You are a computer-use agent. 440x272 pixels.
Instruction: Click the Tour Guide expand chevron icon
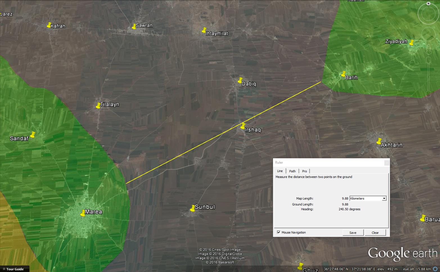pos(4,269)
